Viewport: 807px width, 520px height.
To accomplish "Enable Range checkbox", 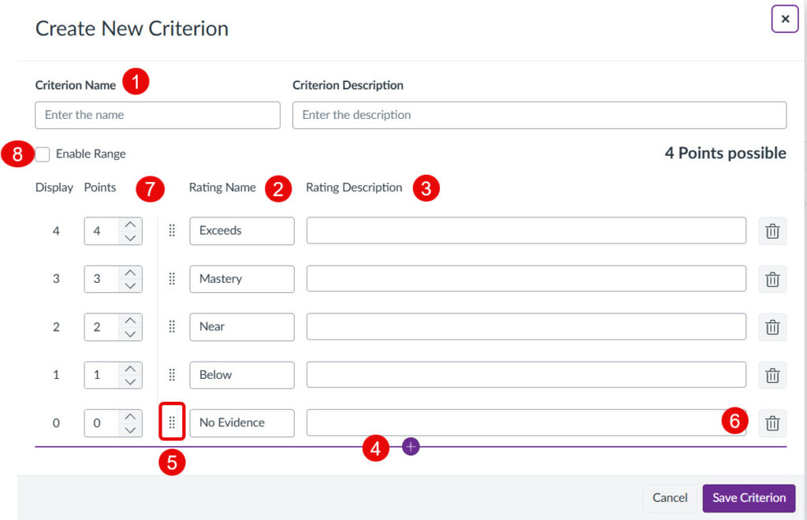I will point(43,154).
